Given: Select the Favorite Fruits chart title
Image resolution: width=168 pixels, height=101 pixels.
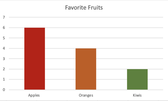Looking at the screenshot, I should tap(84, 8).
